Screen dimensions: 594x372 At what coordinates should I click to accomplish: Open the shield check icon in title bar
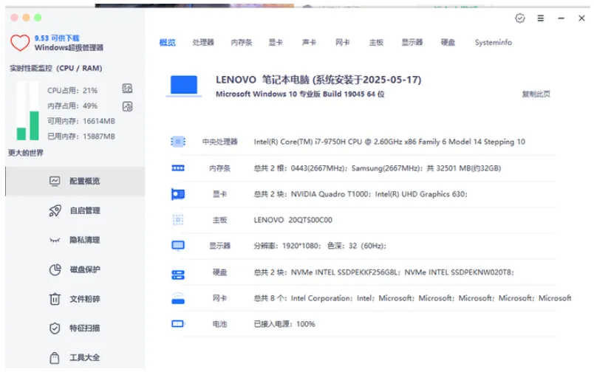coord(520,18)
